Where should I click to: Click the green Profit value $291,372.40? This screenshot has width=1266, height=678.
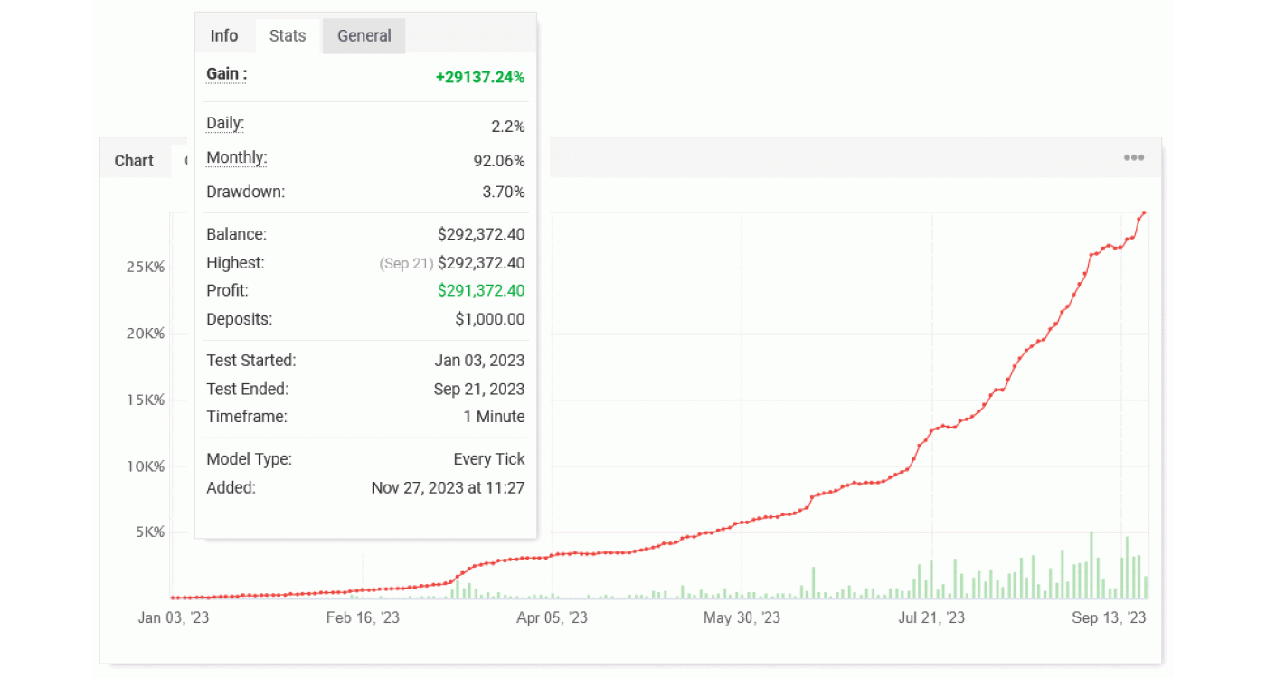pyautogui.click(x=480, y=291)
